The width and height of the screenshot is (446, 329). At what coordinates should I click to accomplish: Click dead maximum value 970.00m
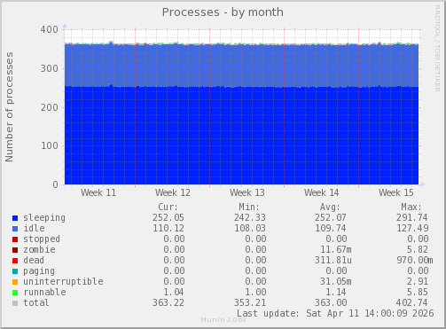coord(415,261)
